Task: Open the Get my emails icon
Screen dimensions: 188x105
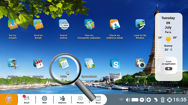Action: click(13, 24)
